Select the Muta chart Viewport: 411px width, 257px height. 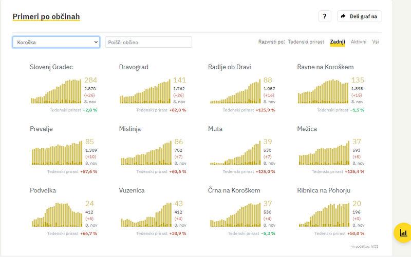234,153
